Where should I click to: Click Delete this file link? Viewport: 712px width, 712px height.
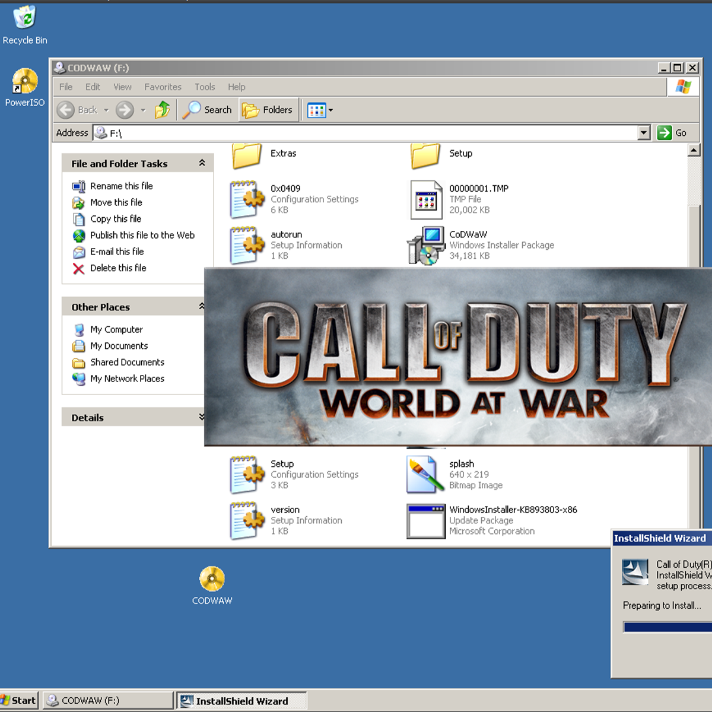point(118,268)
